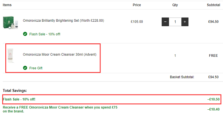
Task: Increase quantity with the plus button
Action: 185,22
